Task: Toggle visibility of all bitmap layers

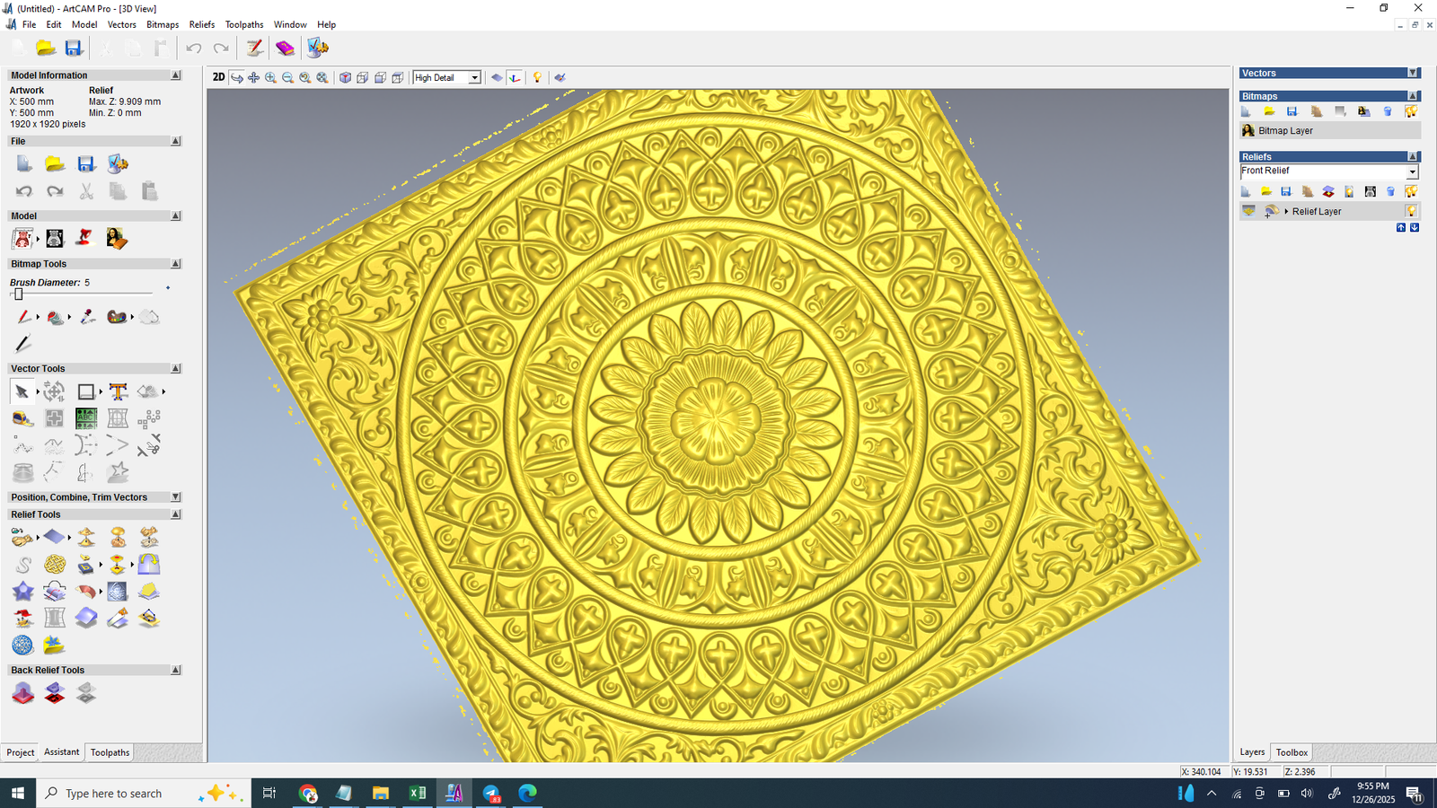Action: 1411,110
